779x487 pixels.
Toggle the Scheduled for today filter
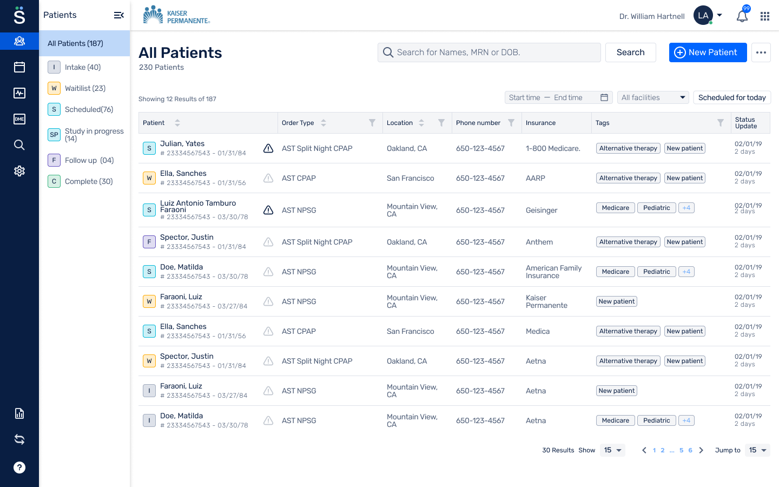point(732,97)
